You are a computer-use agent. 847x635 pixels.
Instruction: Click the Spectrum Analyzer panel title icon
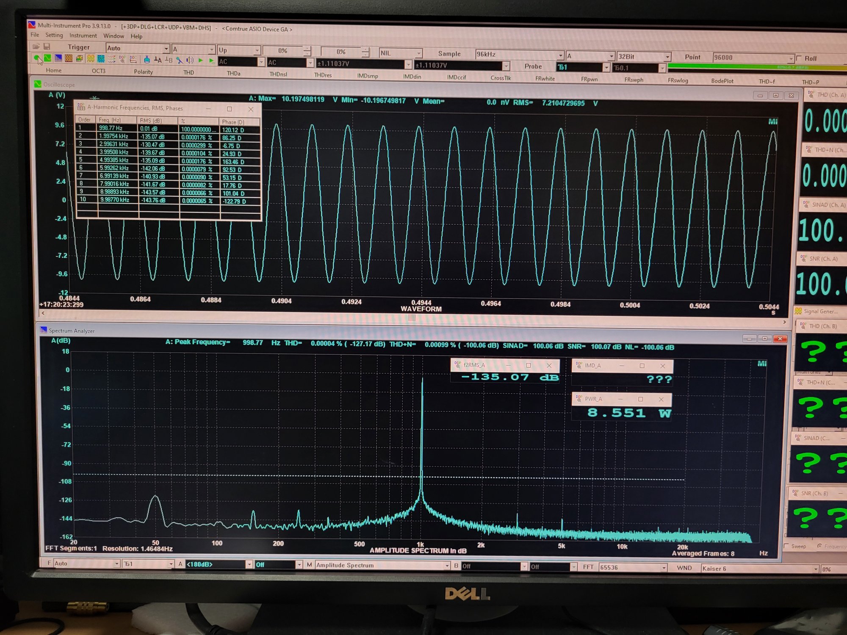(43, 330)
